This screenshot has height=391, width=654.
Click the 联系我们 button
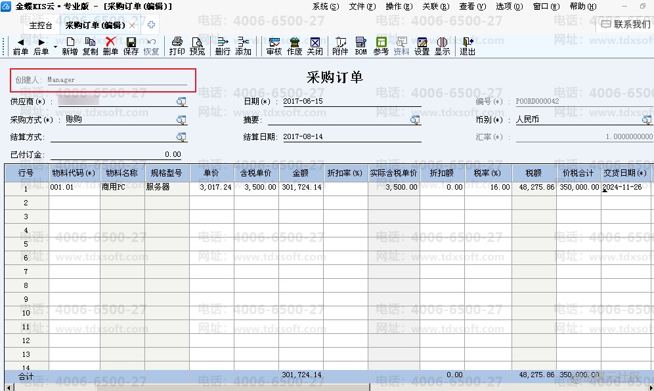[x=625, y=24]
